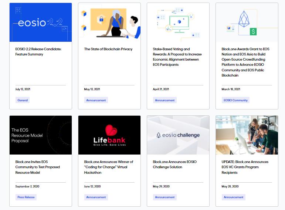Image resolution: width=285 pixels, height=210 pixels.
Task: Open Coding for Change Hackathon winner article
Action: 109,167
